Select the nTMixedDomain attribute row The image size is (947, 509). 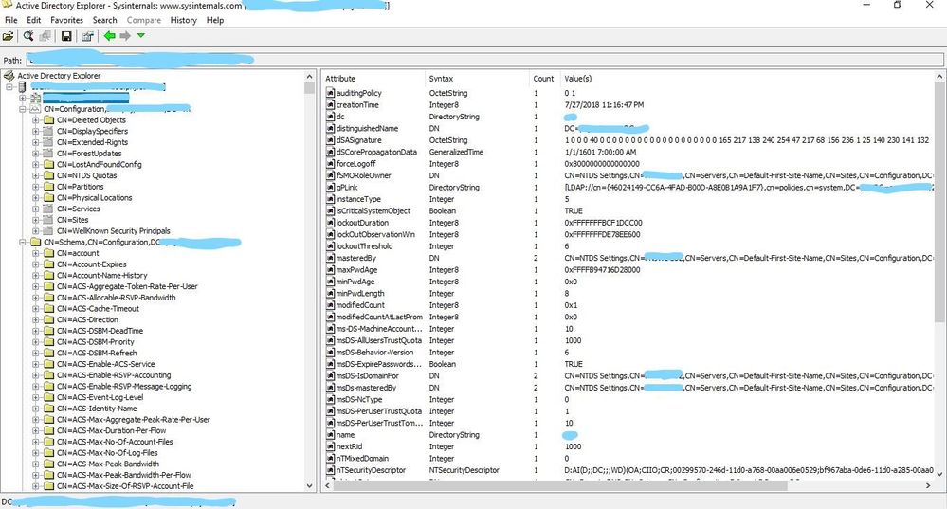click(x=628, y=459)
